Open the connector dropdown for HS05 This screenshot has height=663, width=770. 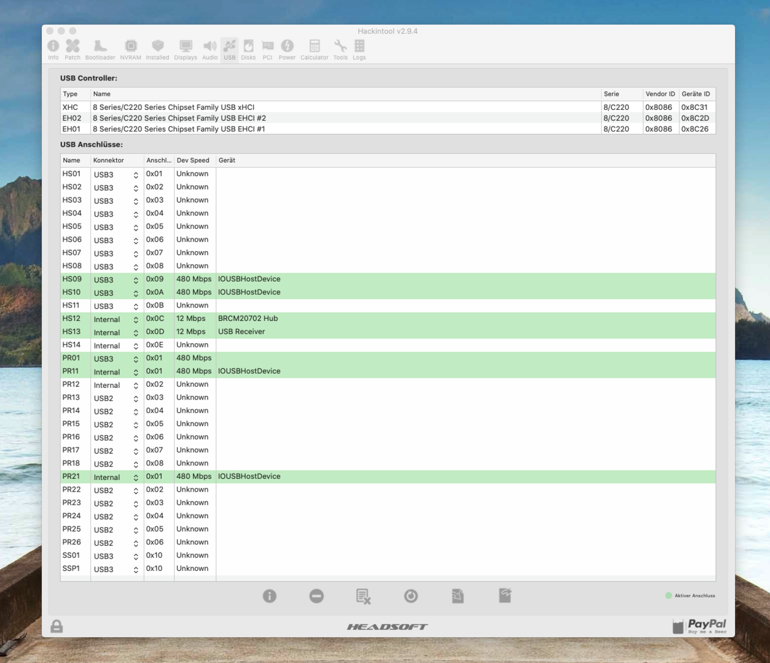point(116,227)
